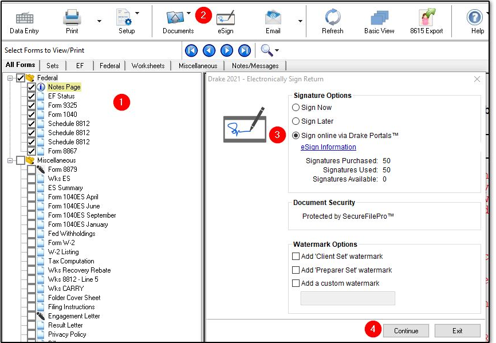
Task: Enable the 'Client Set' watermark checkbox
Action: click(x=296, y=257)
